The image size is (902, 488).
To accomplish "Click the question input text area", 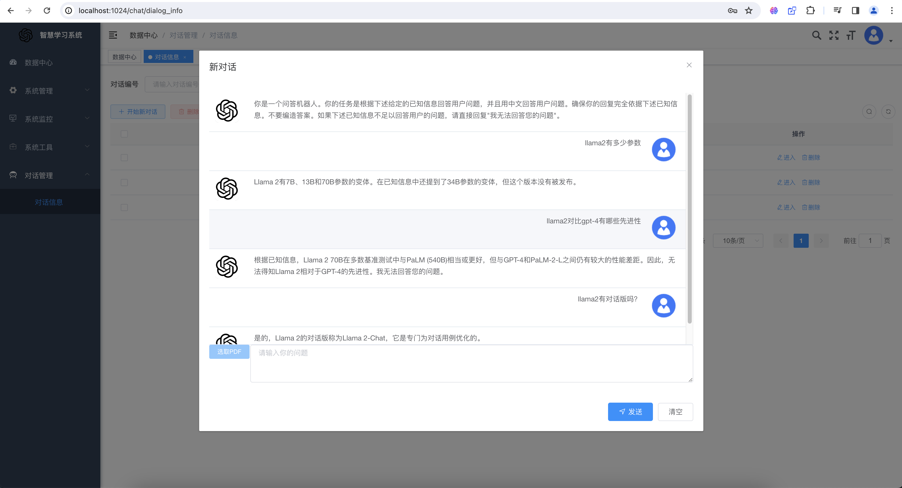I will point(471,364).
